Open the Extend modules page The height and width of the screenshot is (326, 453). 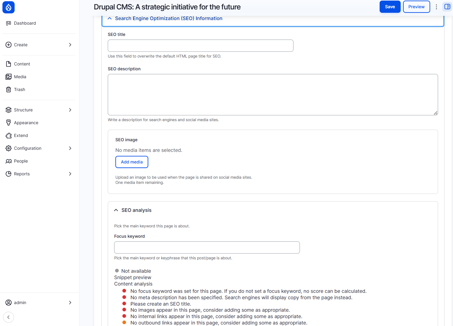point(21,135)
